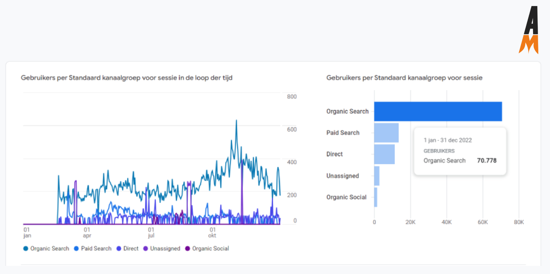Click the 60K x-axis value
The height and width of the screenshot is (274, 550).
[483, 223]
